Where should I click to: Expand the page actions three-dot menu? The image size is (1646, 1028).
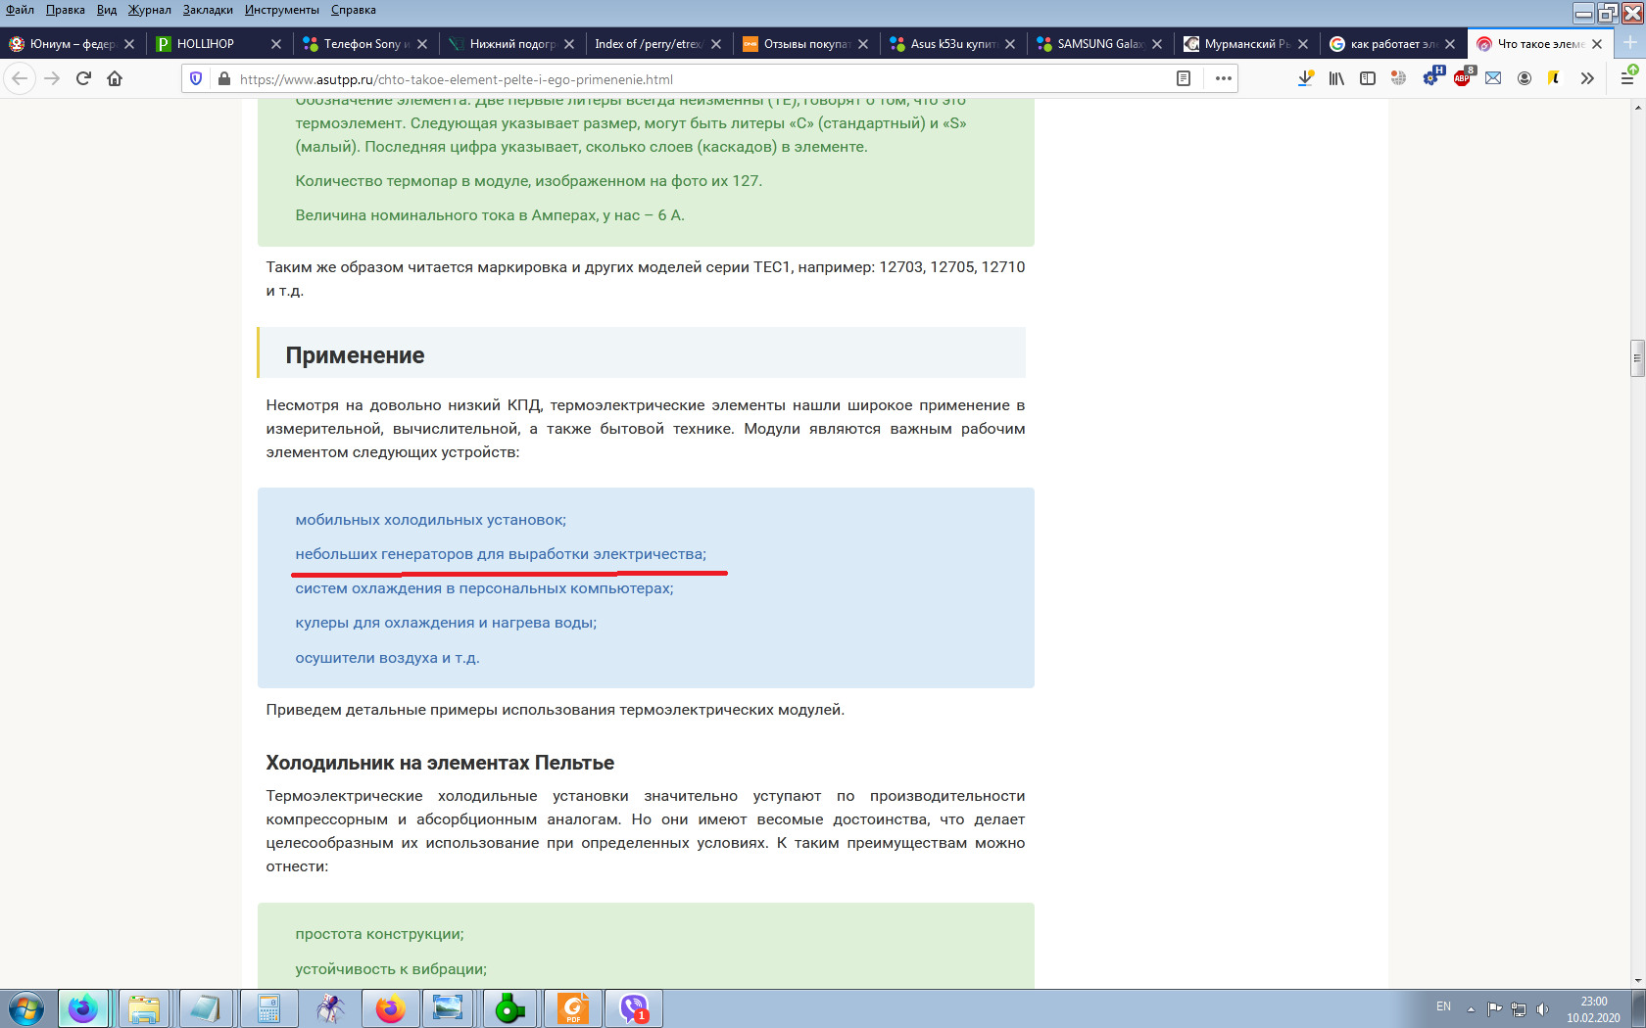pyautogui.click(x=1223, y=78)
